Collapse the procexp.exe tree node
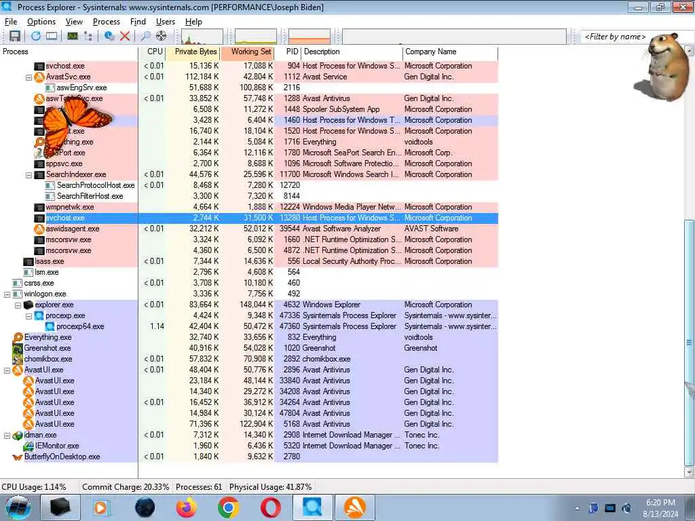Viewport: 695px width, 521px height. pos(29,316)
